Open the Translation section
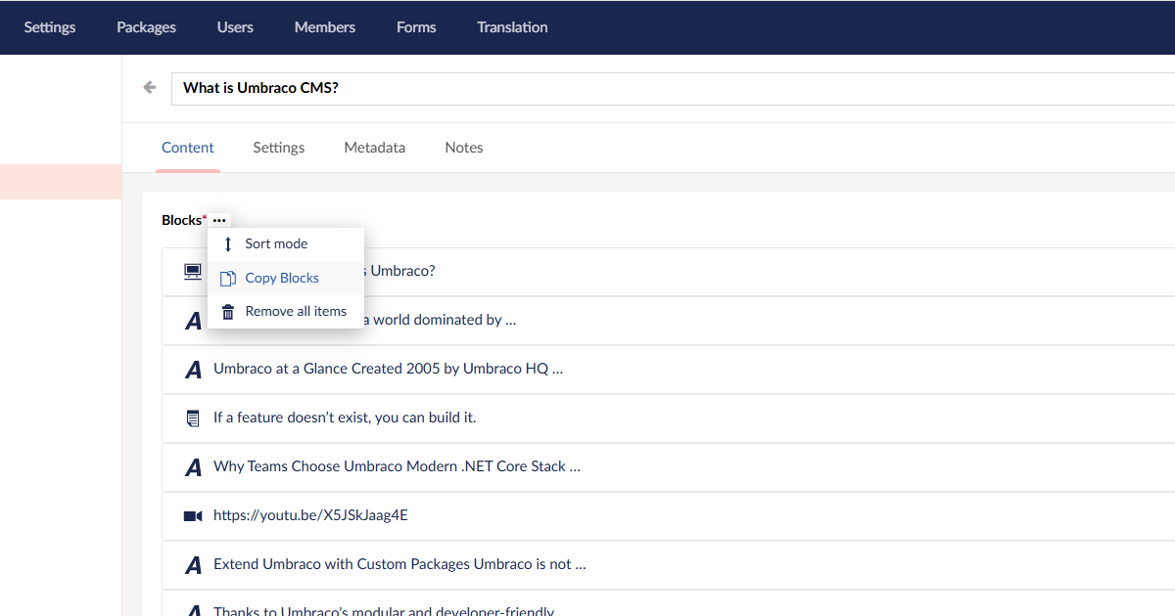This screenshot has height=616, width=1175. (512, 26)
